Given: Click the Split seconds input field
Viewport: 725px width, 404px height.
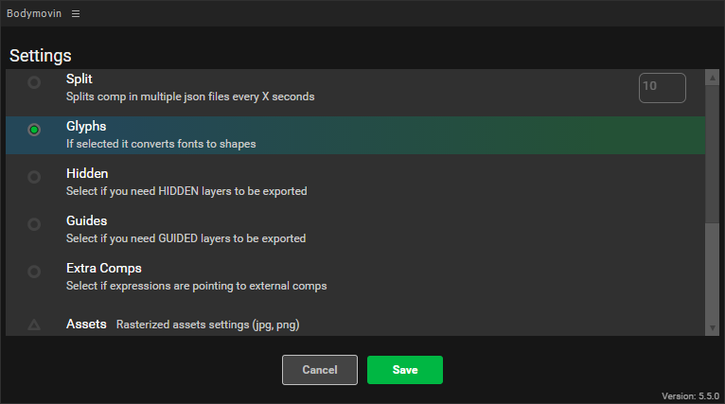Looking at the screenshot, I should pyautogui.click(x=663, y=88).
